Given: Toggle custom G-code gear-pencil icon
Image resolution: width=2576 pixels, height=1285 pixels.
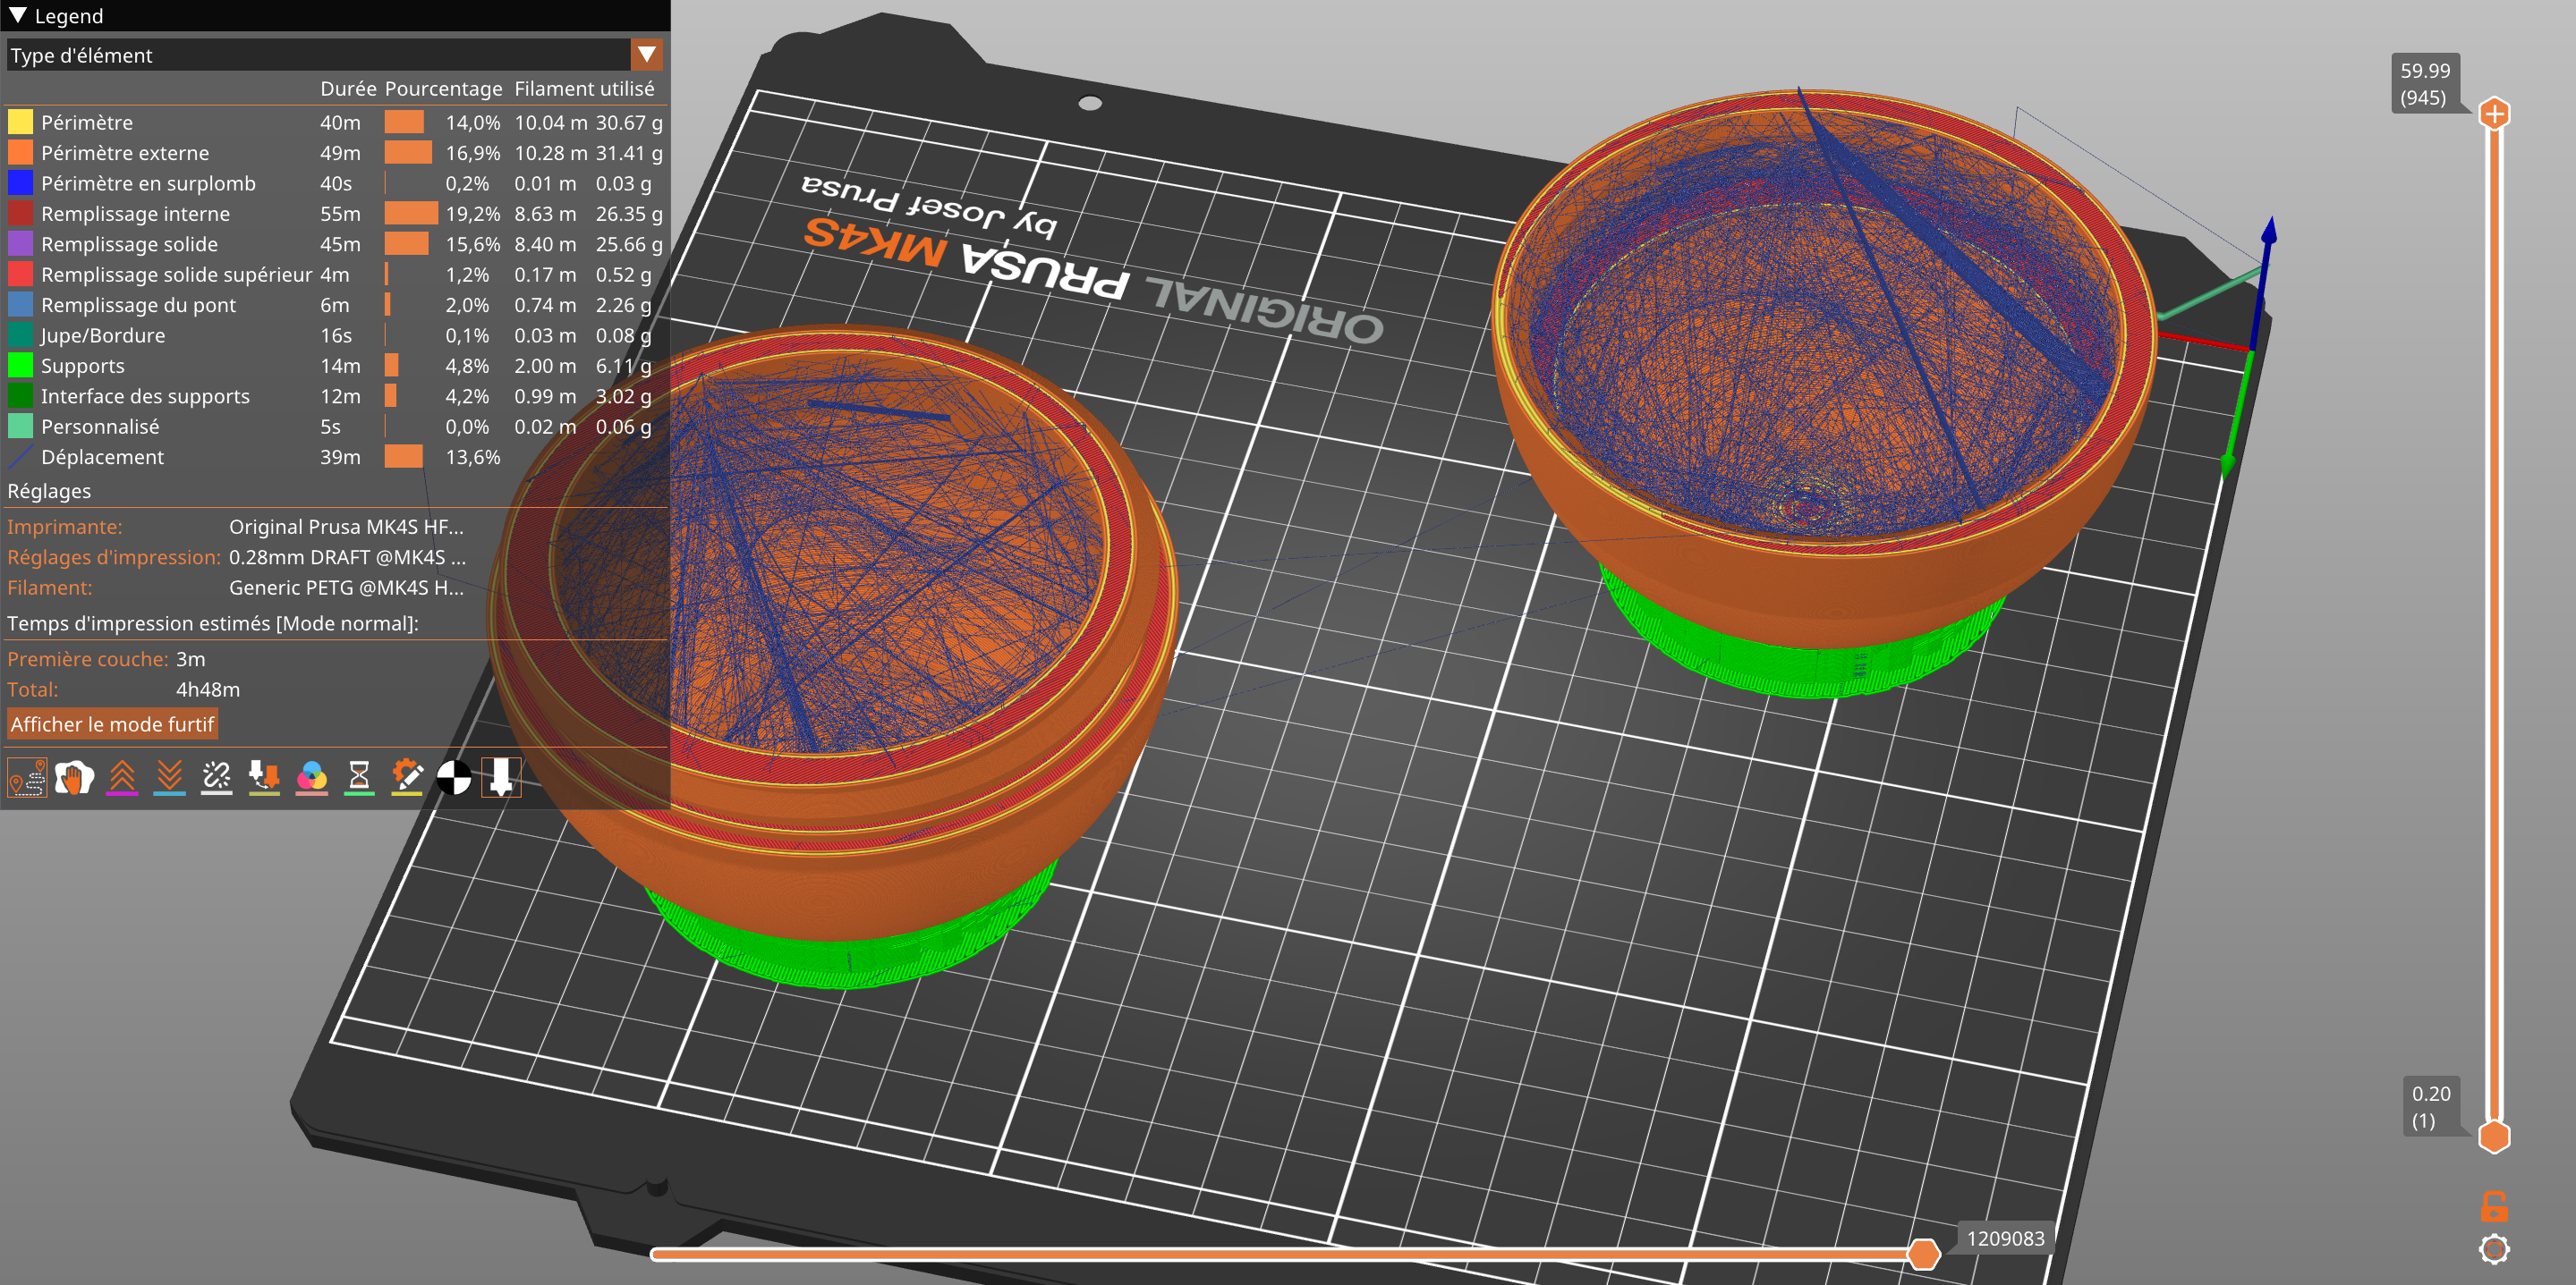Looking at the screenshot, I should click(406, 776).
